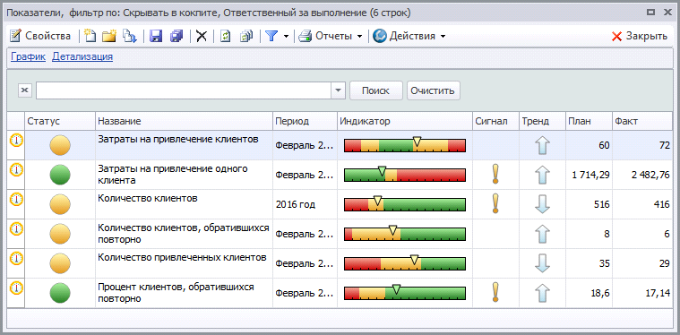This screenshot has width=680, height=335.
Task: Click the indicator bar for Количество клиентов
Action: click(405, 203)
